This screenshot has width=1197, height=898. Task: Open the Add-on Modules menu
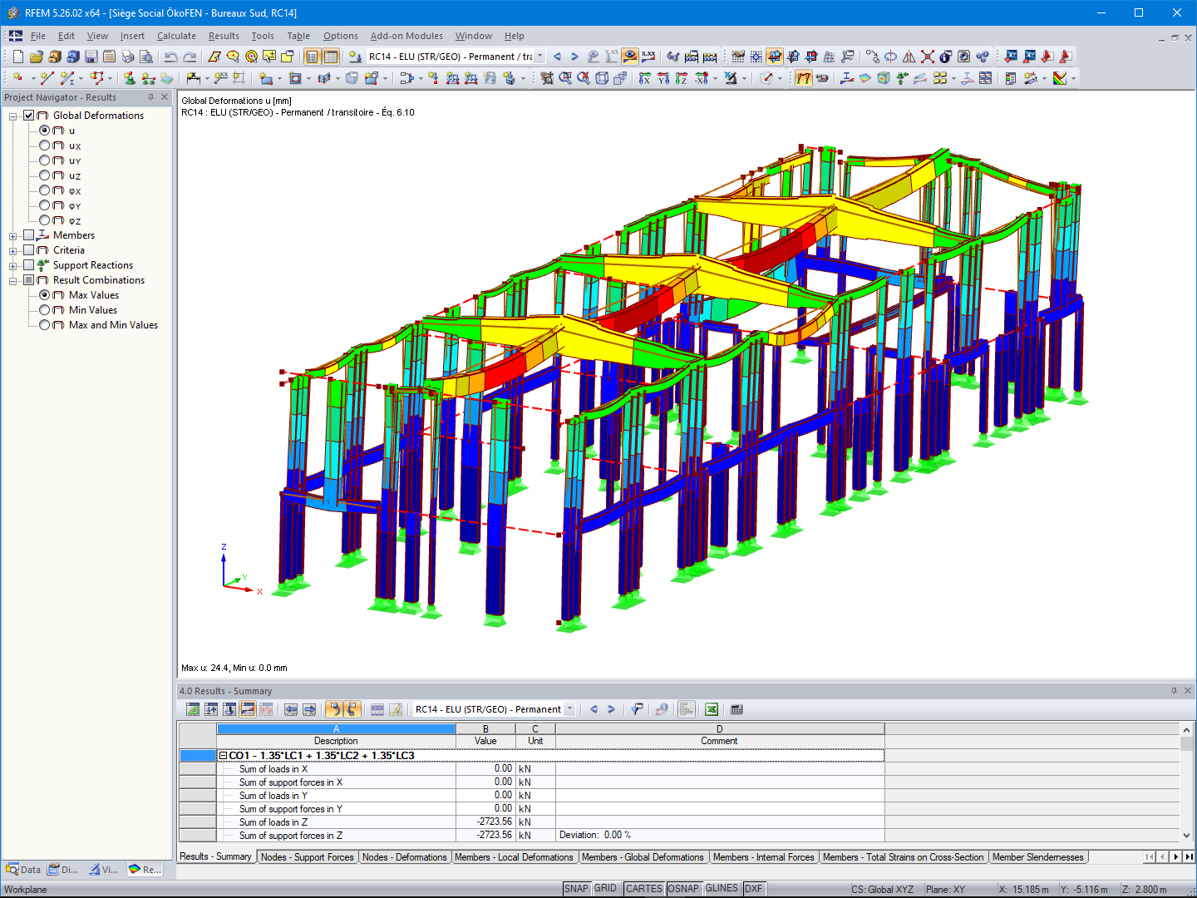pos(406,36)
